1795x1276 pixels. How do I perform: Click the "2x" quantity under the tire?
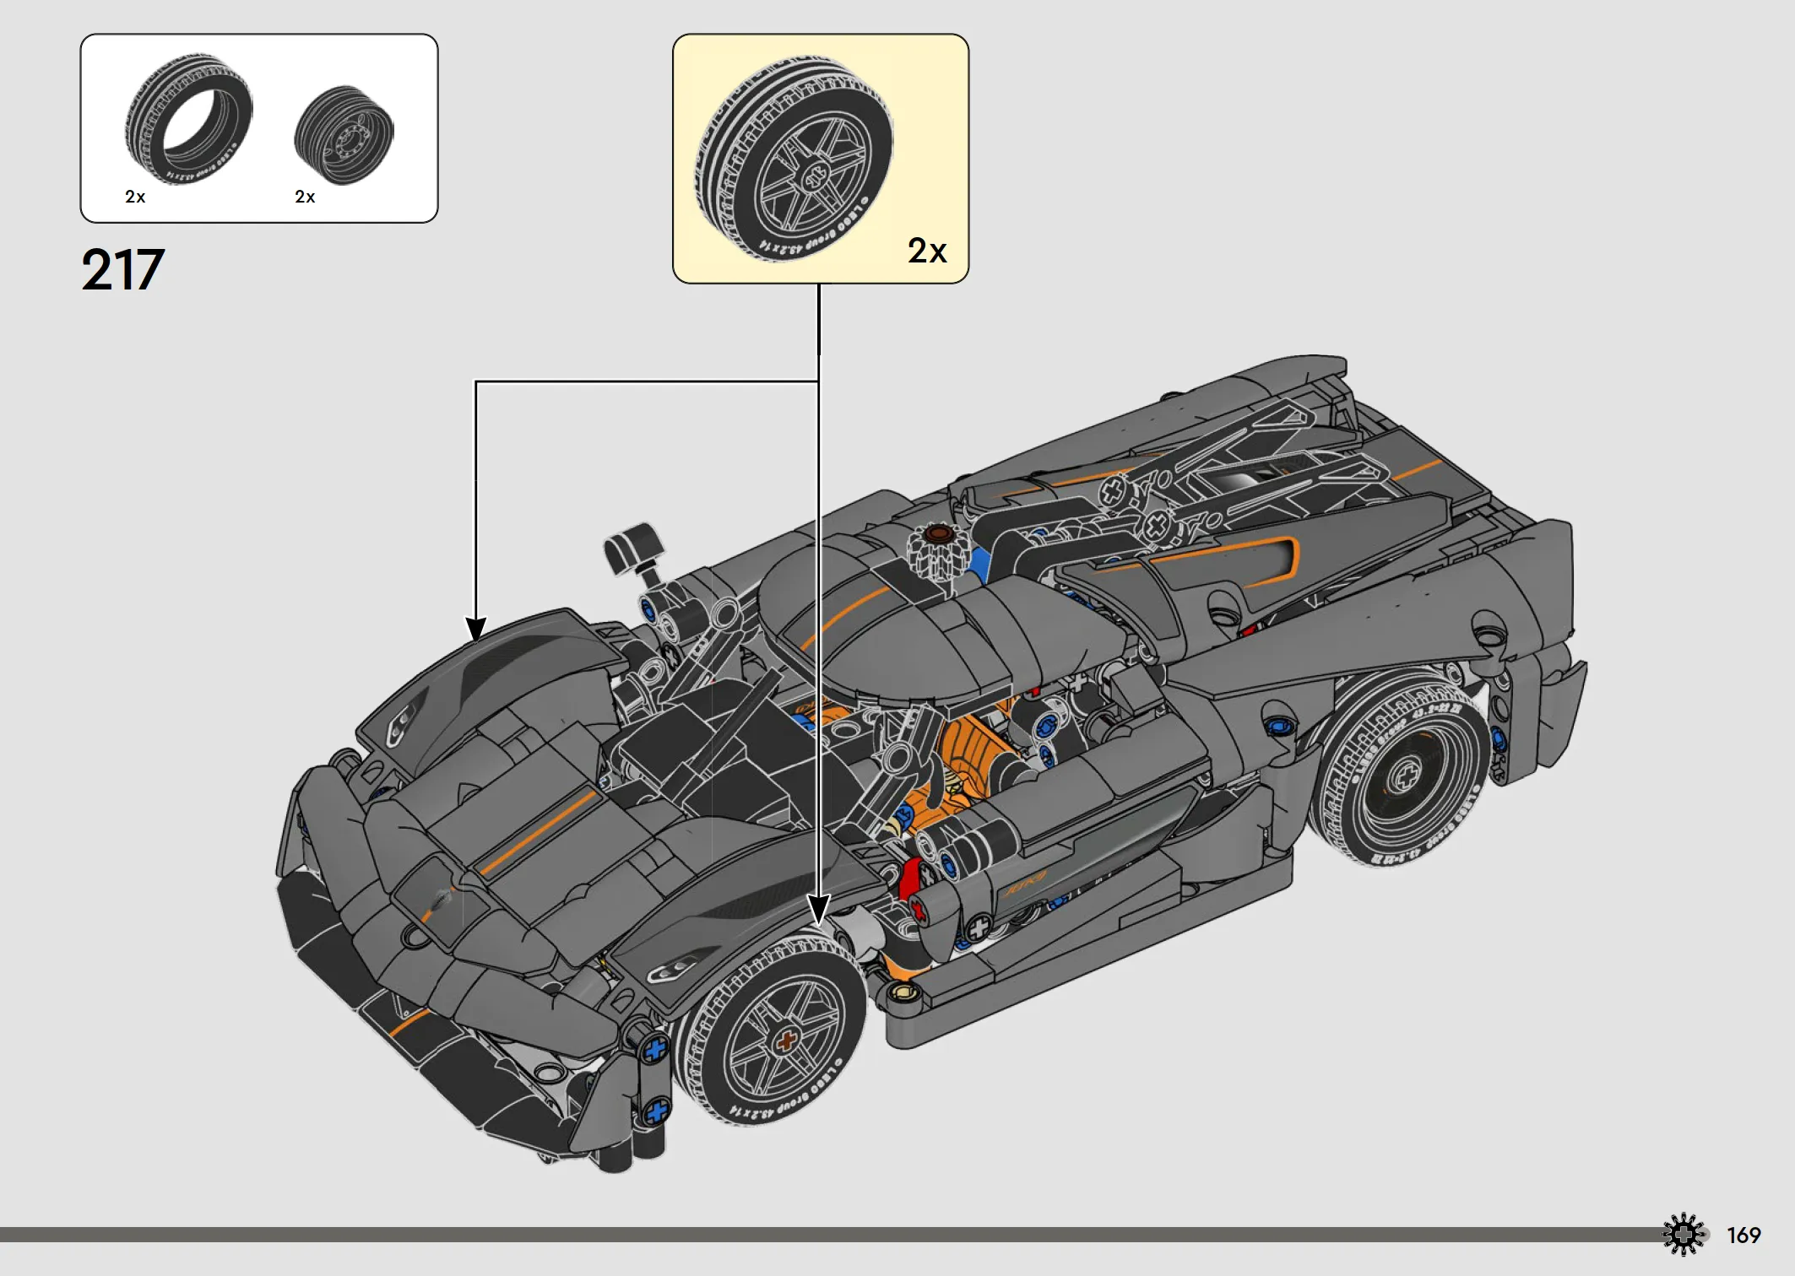(135, 197)
